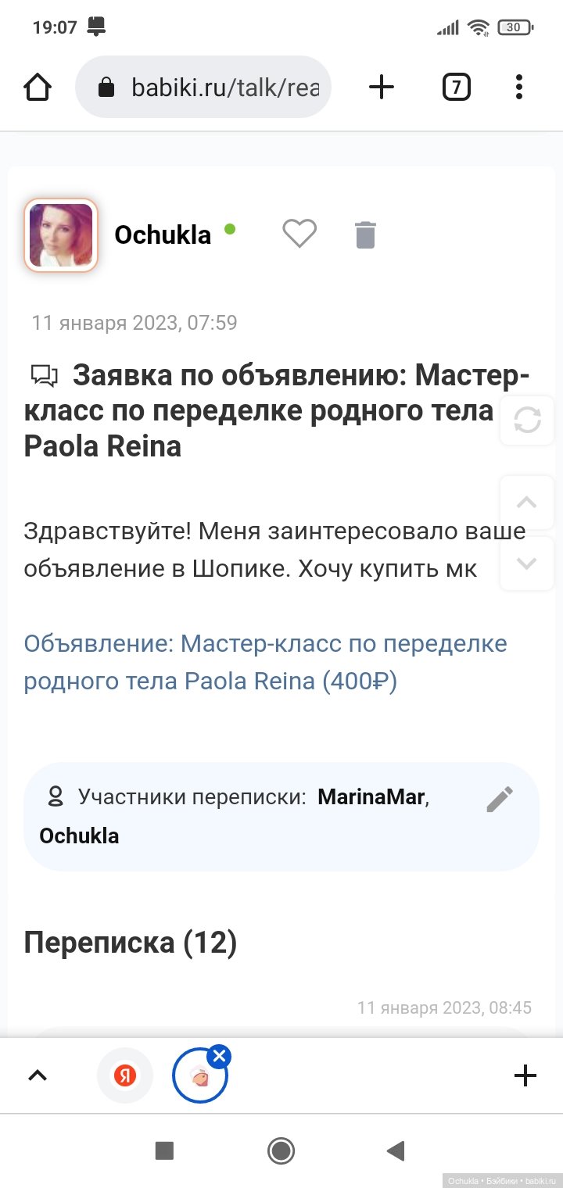Open the browser three-dot menu
This screenshot has width=563, height=1188.
pos(519,88)
